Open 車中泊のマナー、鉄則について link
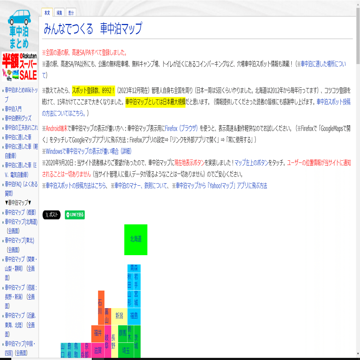The width and height of the screenshot is (360, 360). point(141,186)
